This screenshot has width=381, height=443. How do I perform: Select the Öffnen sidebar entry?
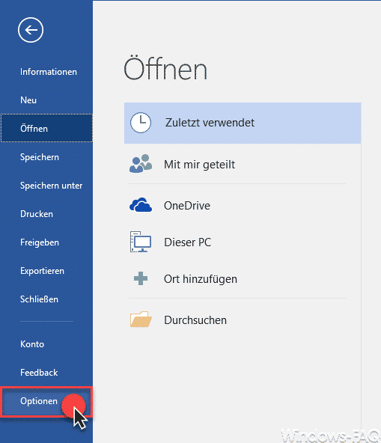tap(46, 128)
